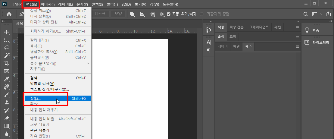
Task: Select the Magic Wand tool
Action: click(x=7, y=55)
